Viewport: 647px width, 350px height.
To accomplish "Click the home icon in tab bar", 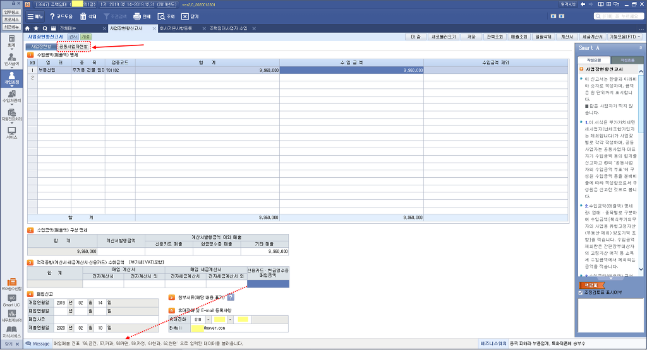I will [x=27, y=28].
